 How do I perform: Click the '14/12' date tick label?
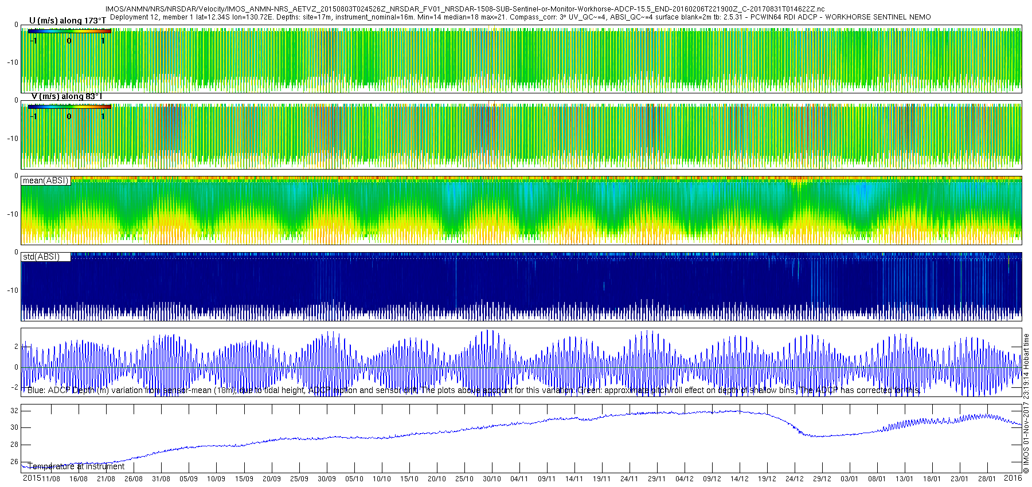click(739, 479)
